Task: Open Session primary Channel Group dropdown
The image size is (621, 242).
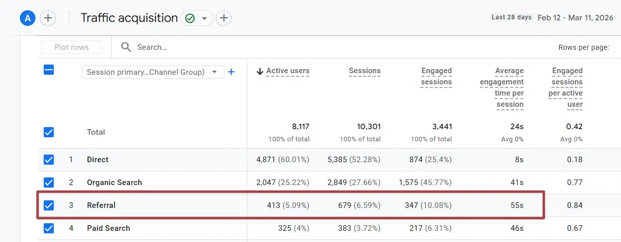Action: coord(153,72)
